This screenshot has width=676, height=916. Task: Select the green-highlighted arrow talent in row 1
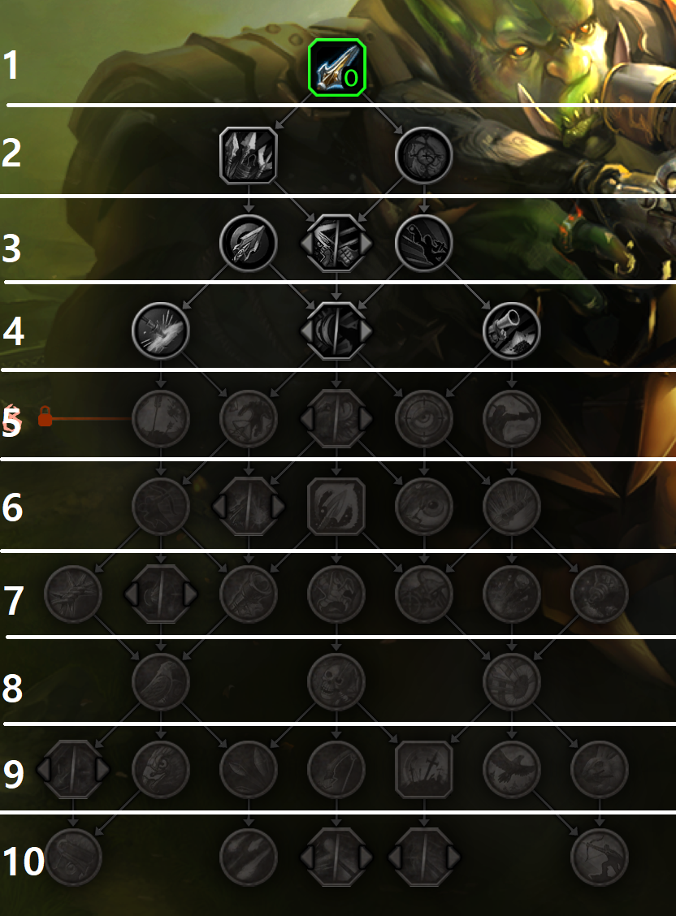(x=336, y=67)
